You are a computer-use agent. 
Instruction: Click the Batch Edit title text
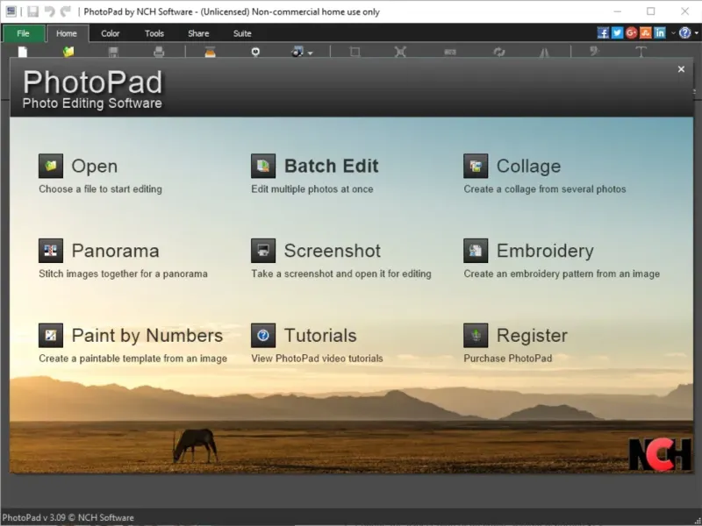pos(331,166)
